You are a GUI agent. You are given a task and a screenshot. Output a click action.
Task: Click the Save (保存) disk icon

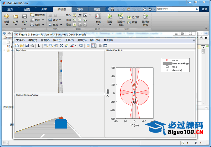tap(24, 16)
